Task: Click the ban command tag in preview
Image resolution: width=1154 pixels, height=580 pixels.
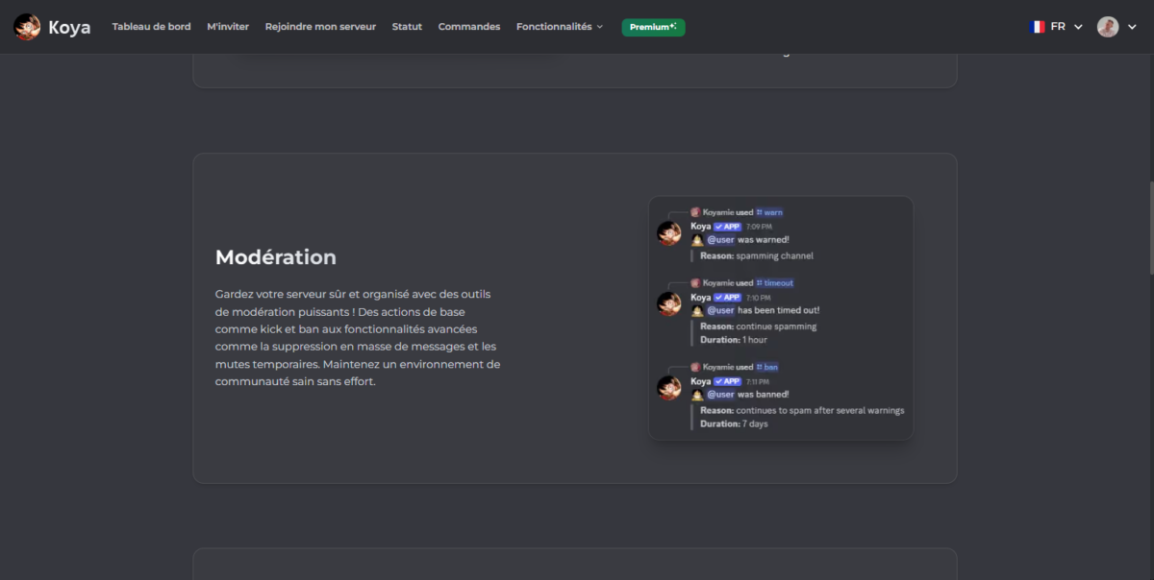Action: tap(766, 367)
